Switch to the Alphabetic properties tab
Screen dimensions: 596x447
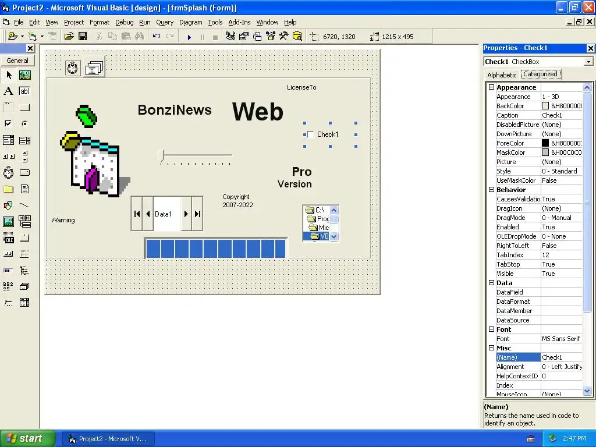tap(502, 75)
